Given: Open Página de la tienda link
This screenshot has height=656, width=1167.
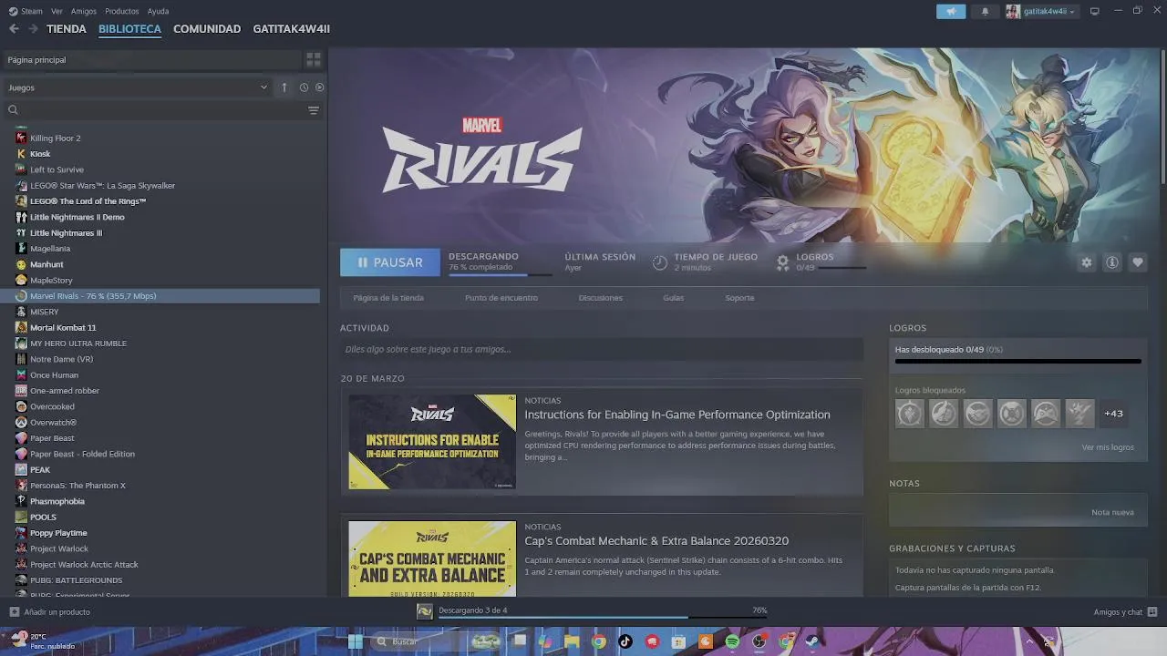Looking at the screenshot, I should (x=388, y=298).
